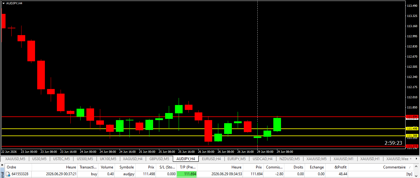Image resolution: width=420 pixels, height=178 pixels.
Task: Open the EURUSD,H4 chart tab
Action: (211, 159)
